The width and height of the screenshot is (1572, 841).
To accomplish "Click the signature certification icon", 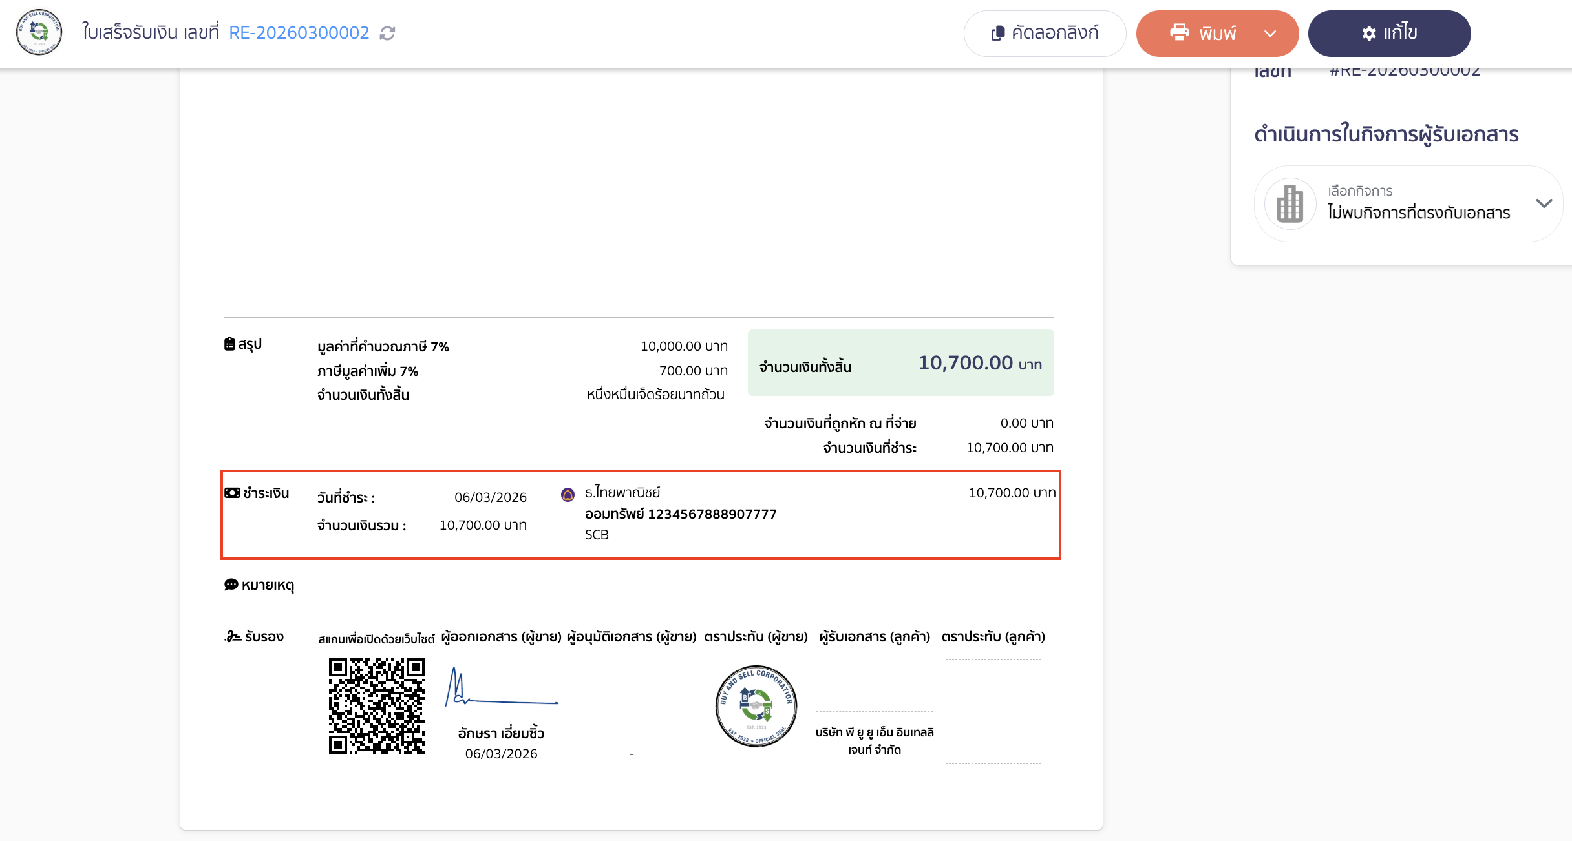I will tap(233, 637).
